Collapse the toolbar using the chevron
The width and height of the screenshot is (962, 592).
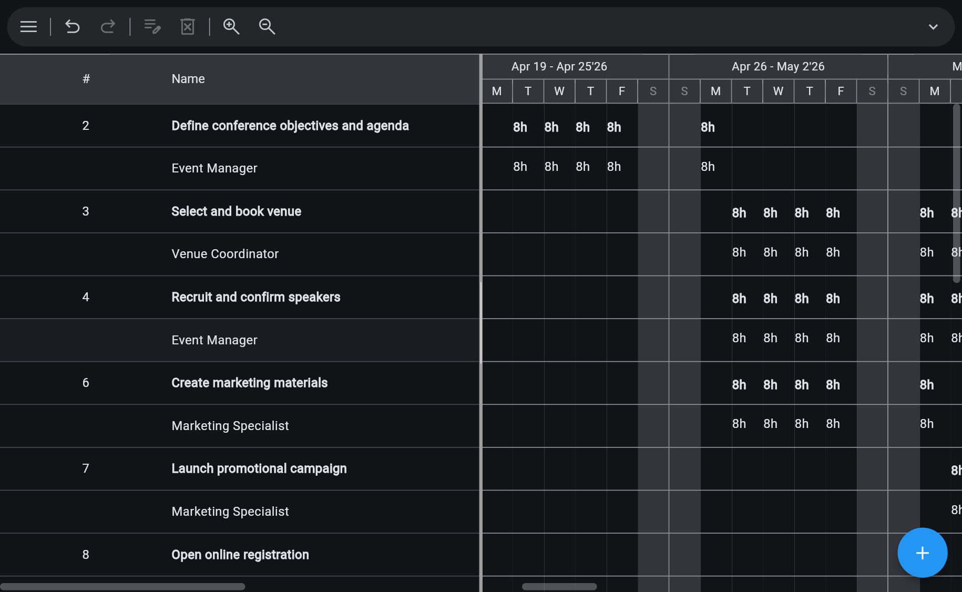tap(933, 26)
